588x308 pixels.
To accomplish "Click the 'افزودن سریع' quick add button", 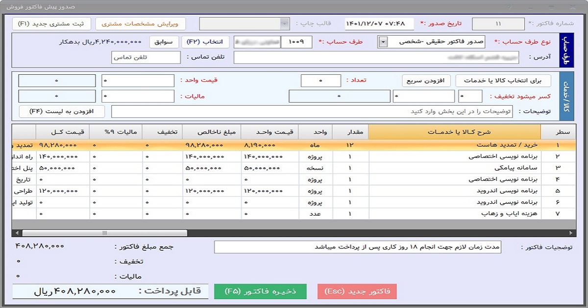I will [426, 81].
